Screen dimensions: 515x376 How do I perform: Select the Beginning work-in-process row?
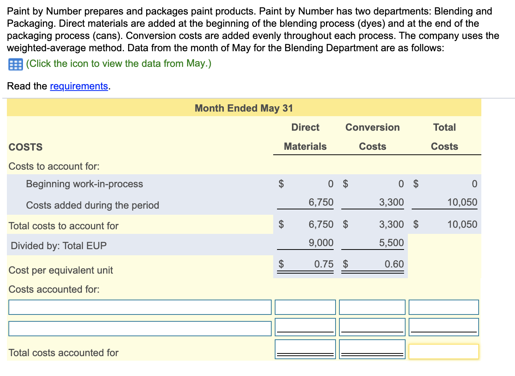(x=84, y=184)
